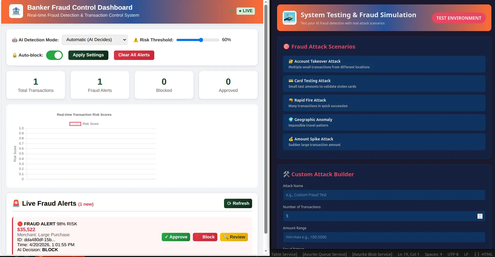The image size is (495, 257).
Task: Run the Account Takeover Attack scenario
Action: pyautogui.click(x=384, y=64)
